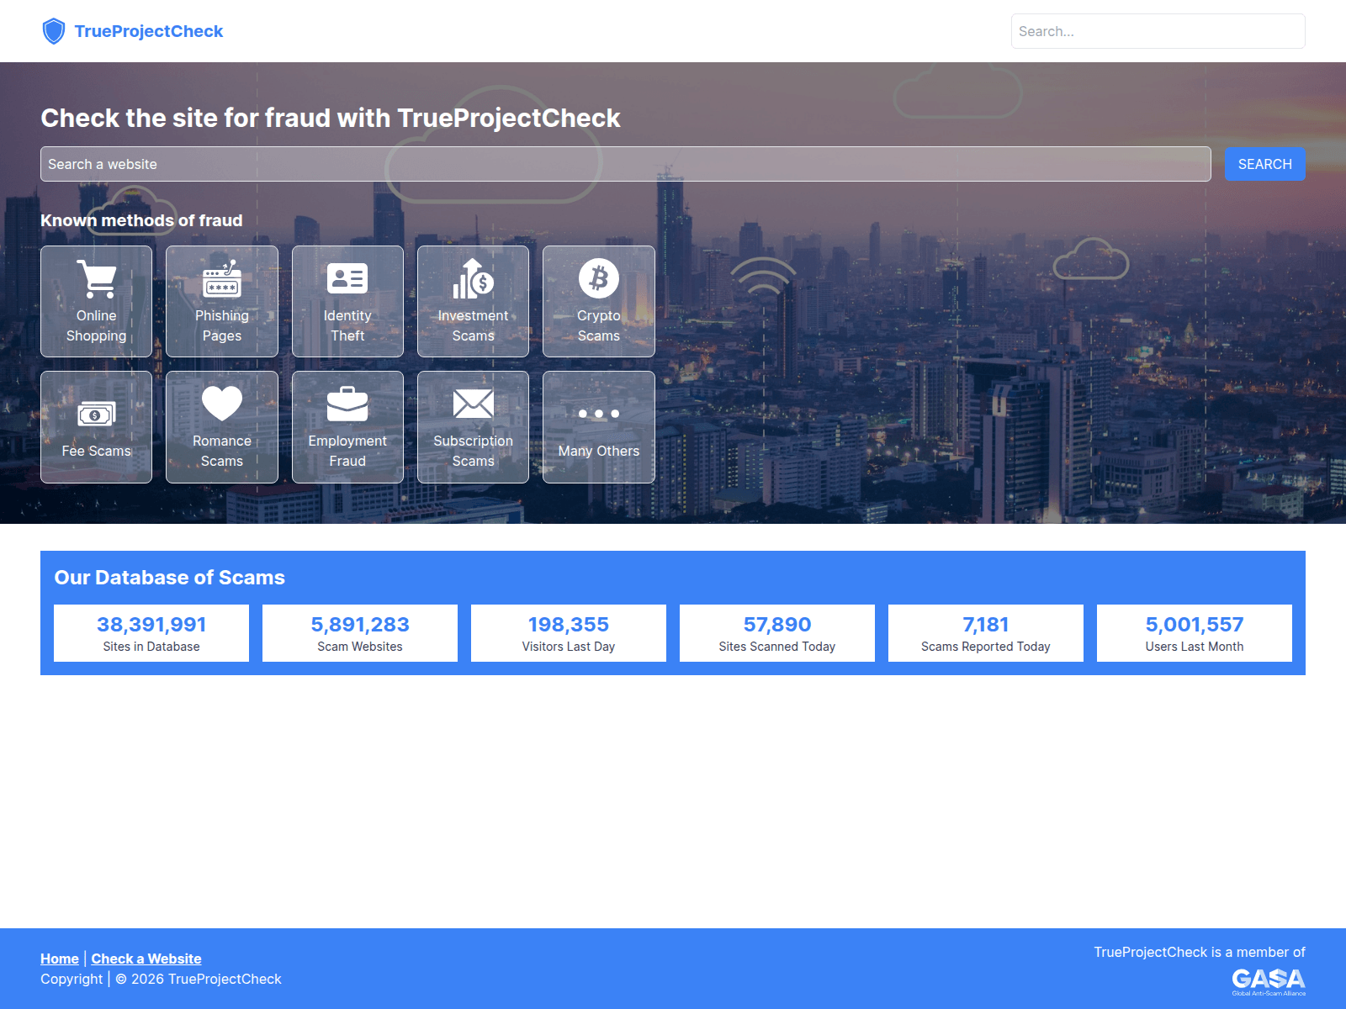The width and height of the screenshot is (1346, 1009).
Task: Click the 'Identity Theft' label text
Action: point(347,325)
